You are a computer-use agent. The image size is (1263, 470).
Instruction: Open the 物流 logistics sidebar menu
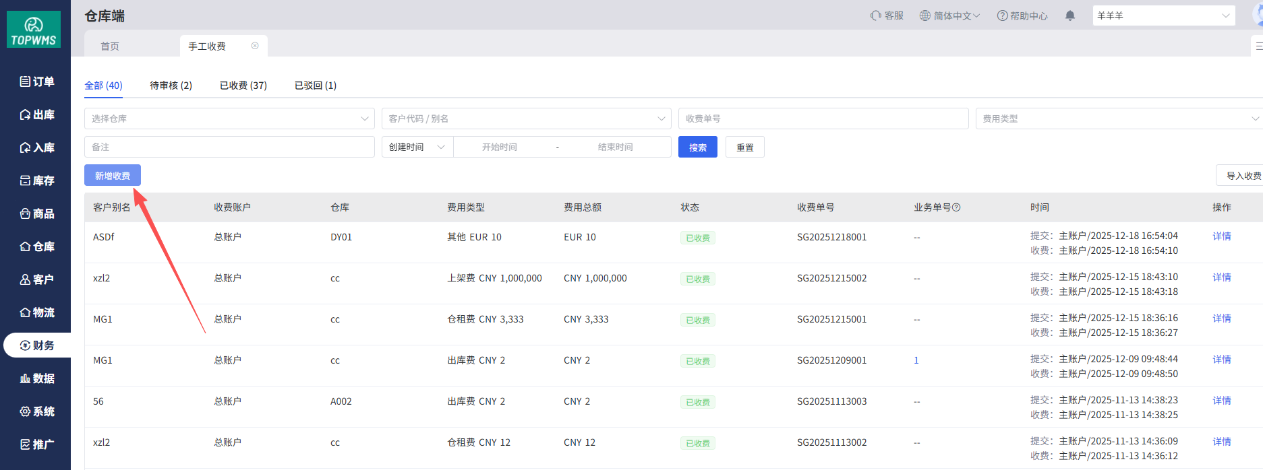point(36,312)
